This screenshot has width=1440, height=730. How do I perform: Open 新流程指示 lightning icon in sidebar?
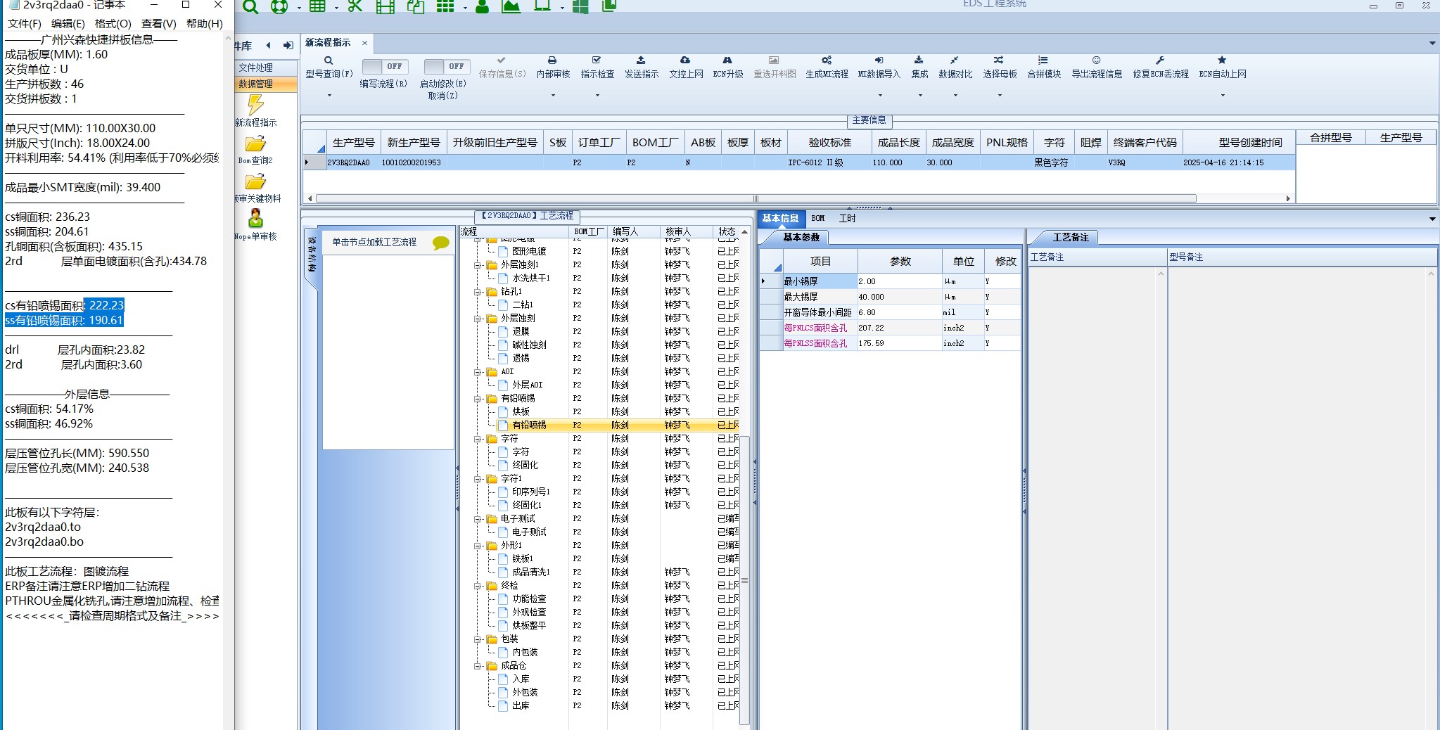coord(255,105)
